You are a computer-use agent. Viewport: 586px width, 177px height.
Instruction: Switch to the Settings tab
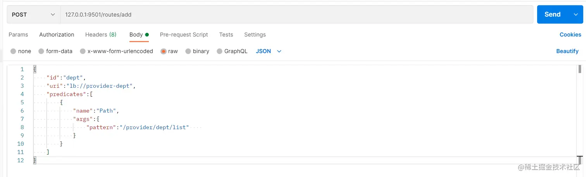coord(255,35)
